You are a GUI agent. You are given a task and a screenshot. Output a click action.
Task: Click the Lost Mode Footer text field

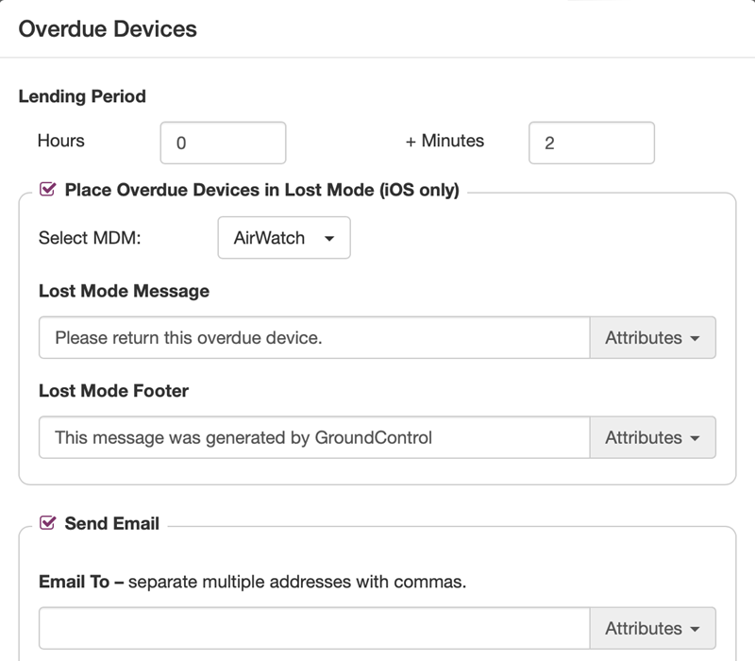pyautogui.click(x=314, y=437)
